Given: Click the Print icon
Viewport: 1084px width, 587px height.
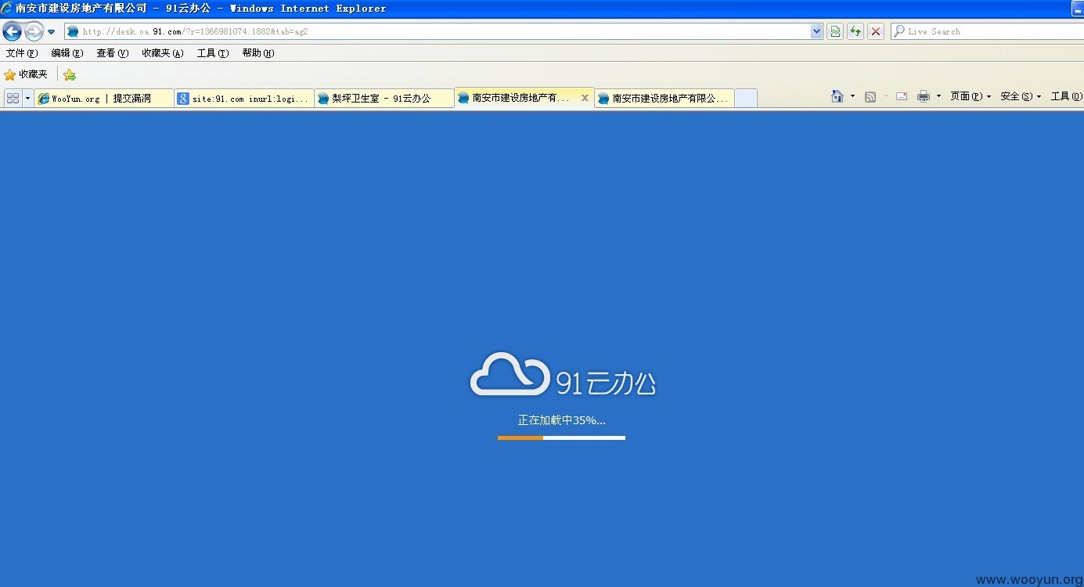Looking at the screenshot, I should pos(924,96).
